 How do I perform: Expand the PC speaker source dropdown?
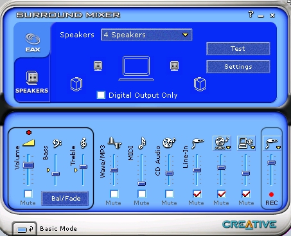252,147
